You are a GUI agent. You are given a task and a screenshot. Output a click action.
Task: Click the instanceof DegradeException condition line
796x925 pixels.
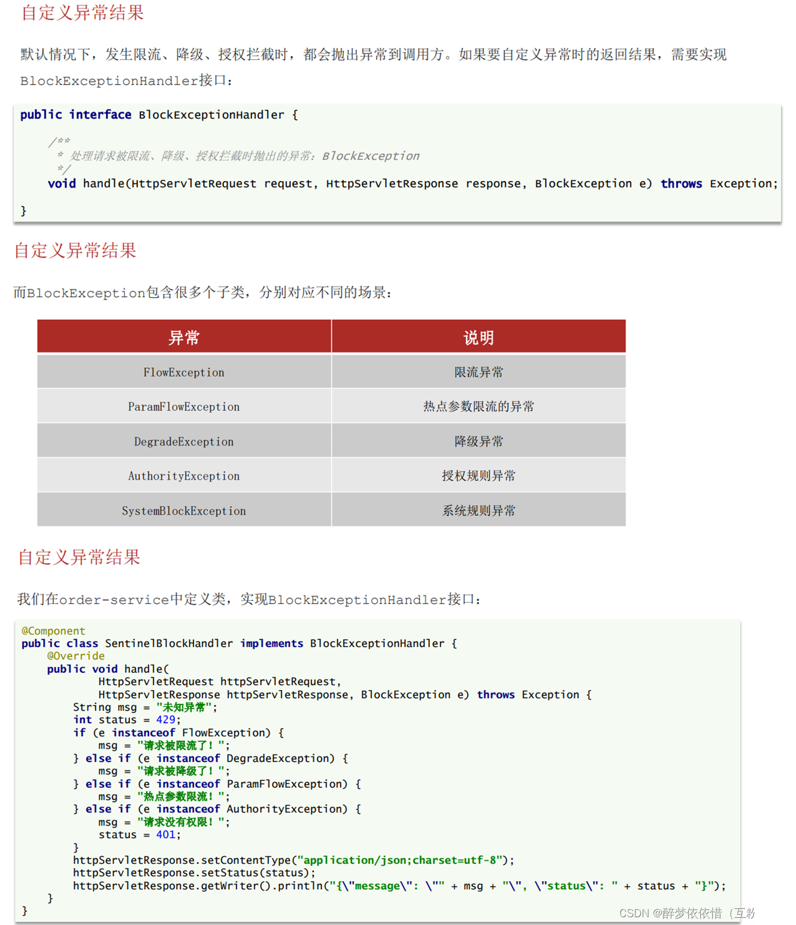(x=210, y=758)
